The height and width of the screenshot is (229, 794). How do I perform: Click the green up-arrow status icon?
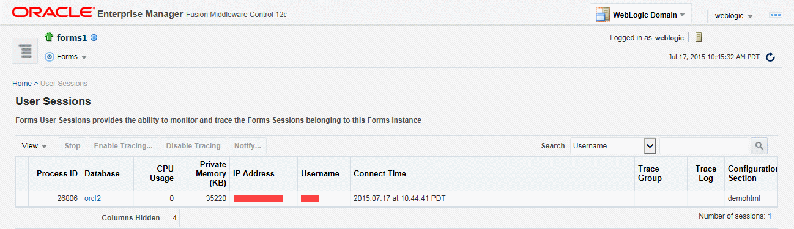point(49,37)
